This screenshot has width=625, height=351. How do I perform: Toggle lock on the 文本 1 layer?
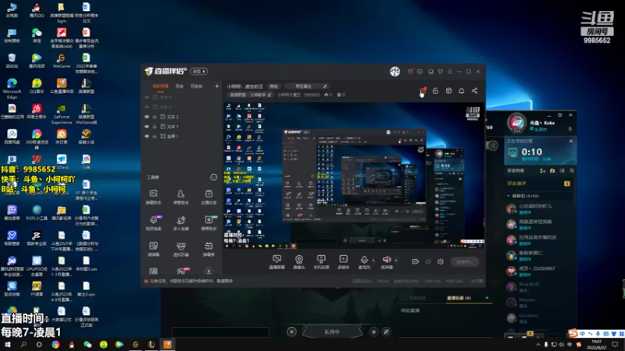155,126
